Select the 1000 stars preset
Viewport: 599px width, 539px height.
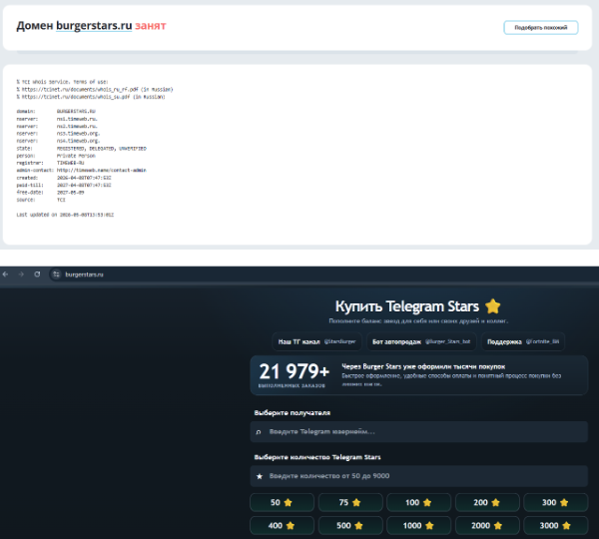[418, 526]
